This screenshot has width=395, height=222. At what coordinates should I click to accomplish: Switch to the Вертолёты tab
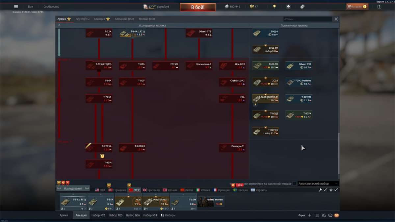[82, 19]
